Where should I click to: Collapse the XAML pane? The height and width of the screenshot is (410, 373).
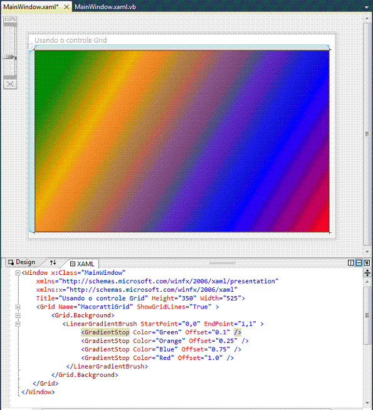point(367,263)
